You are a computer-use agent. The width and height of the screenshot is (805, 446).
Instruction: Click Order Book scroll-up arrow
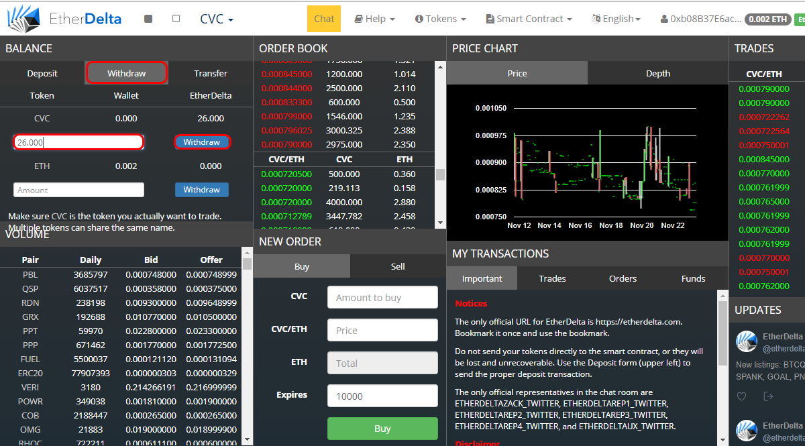coord(440,66)
